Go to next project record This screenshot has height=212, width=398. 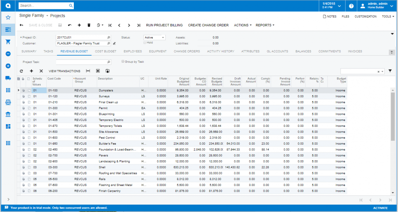tap(129, 25)
